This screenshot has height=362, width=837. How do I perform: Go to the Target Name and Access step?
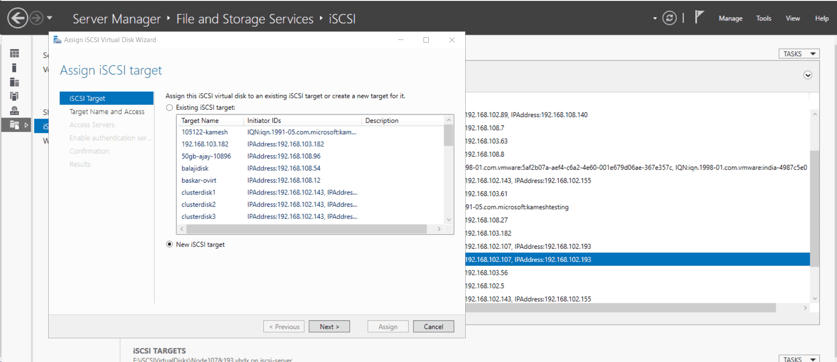(x=107, y=111)
